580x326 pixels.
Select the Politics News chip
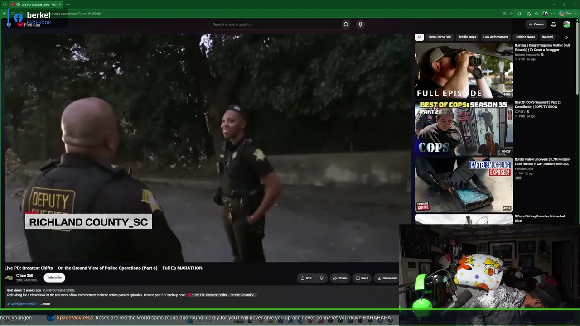525,37
